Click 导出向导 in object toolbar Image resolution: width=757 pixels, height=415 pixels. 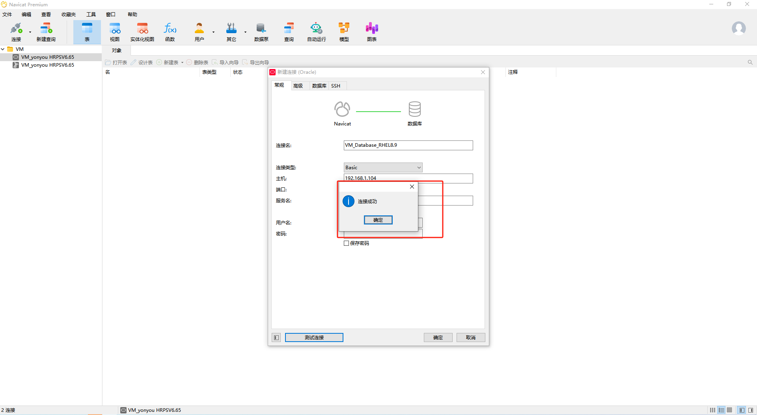[256, 63]
